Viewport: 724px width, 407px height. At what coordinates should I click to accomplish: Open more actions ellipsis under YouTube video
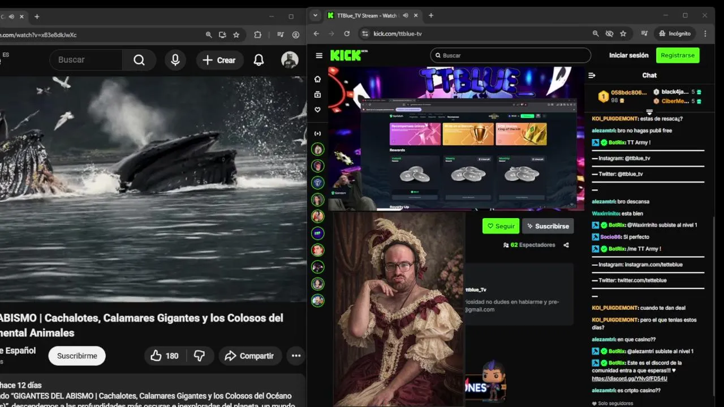click(x=296, y=356)
